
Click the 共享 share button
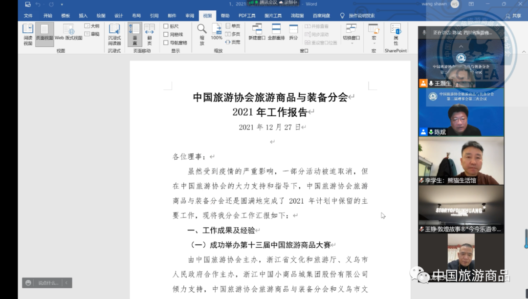coord(513,16)
